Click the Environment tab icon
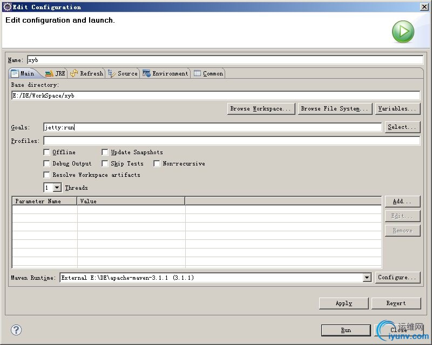 click(x=146, y=73)
